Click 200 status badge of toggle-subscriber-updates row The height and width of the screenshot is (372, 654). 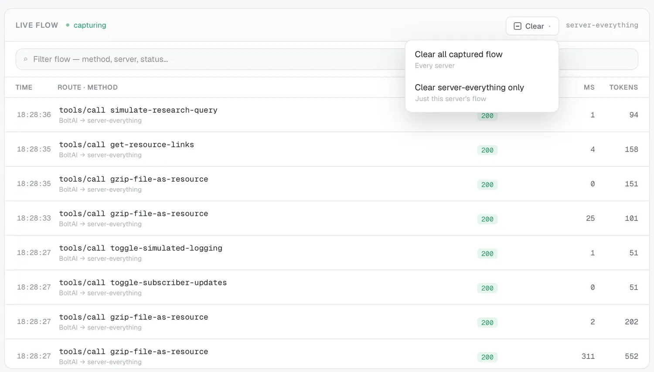pos(487,288)
